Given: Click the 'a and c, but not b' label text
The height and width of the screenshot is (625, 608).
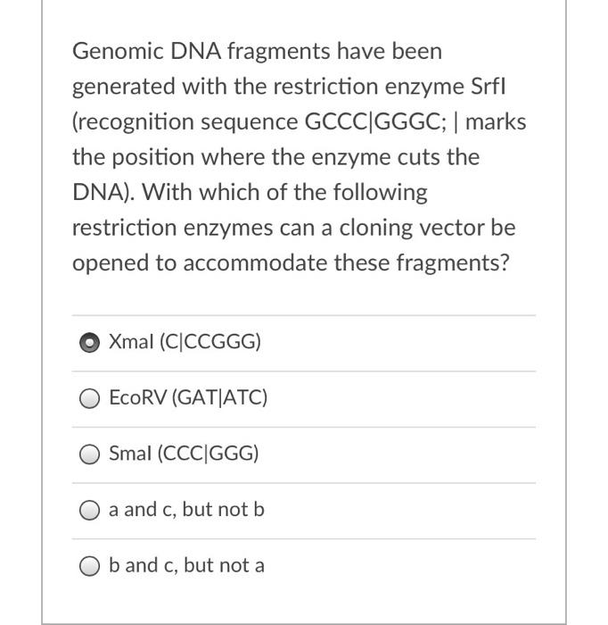Looking at the screenshot, I should (x=186, y=510).
